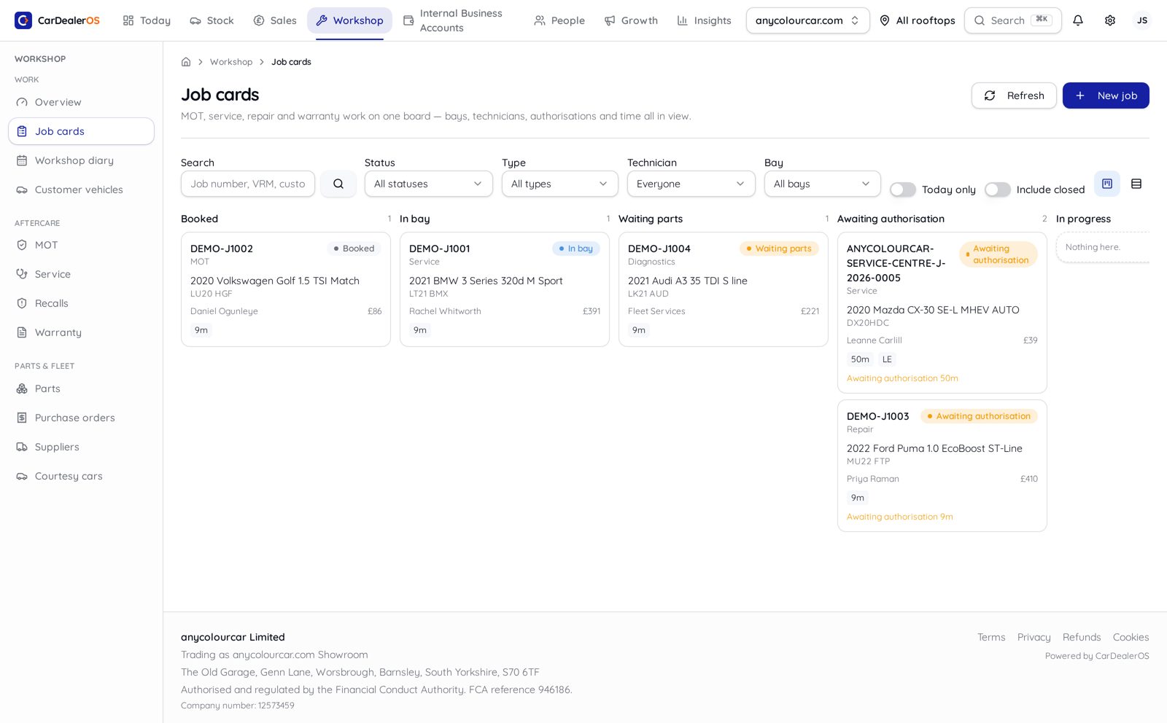Open the Stock top navigation tab
The height and width of the screenshot is (723, 1167).
pyautogui.click(x=212, y=20)
